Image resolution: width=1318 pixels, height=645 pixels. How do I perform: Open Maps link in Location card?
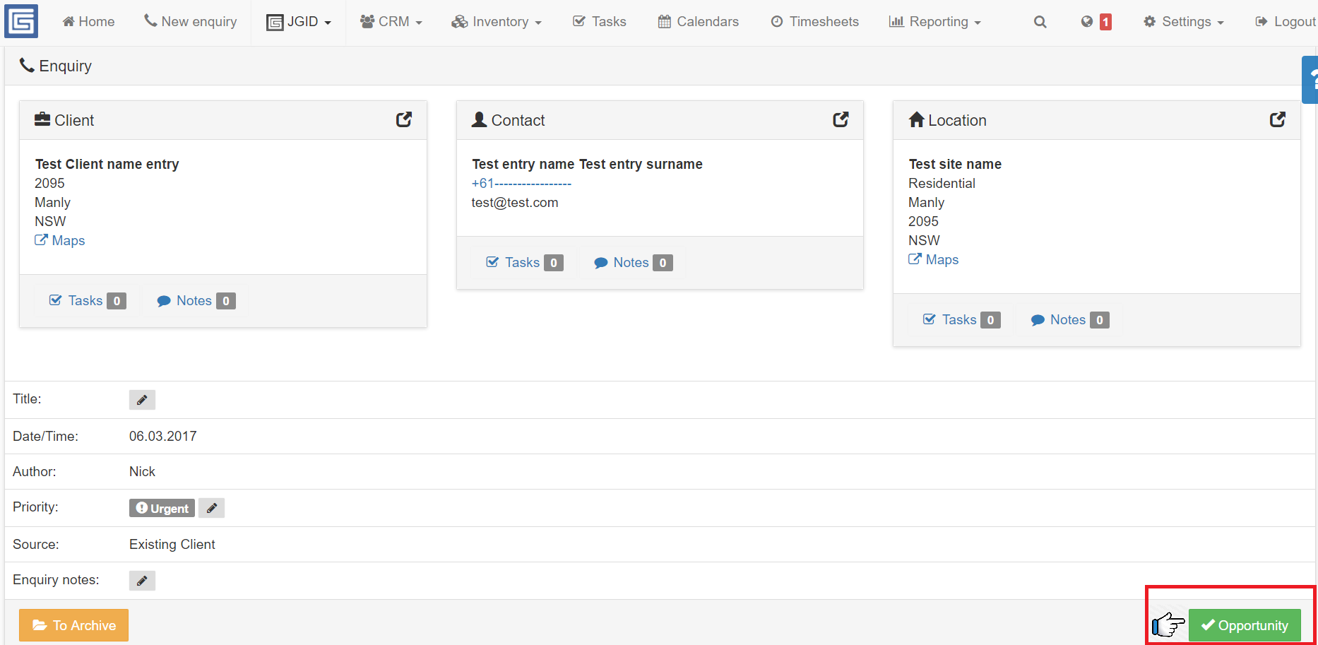[x=934, y=260]
